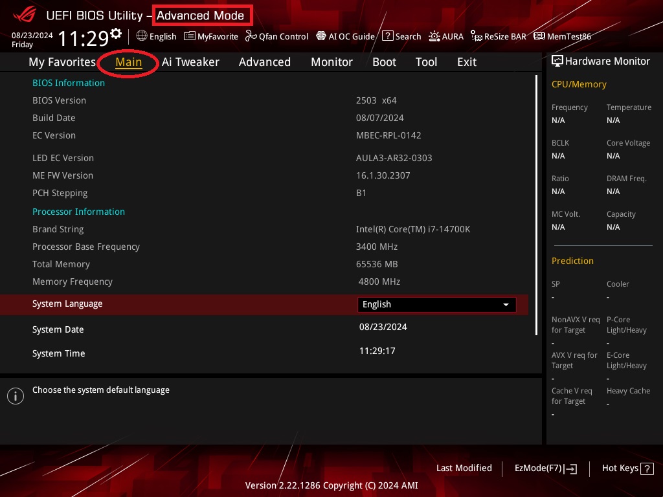Click the English language label in toolbar
This screenshot has height=497, width=663.
[163, 37]
